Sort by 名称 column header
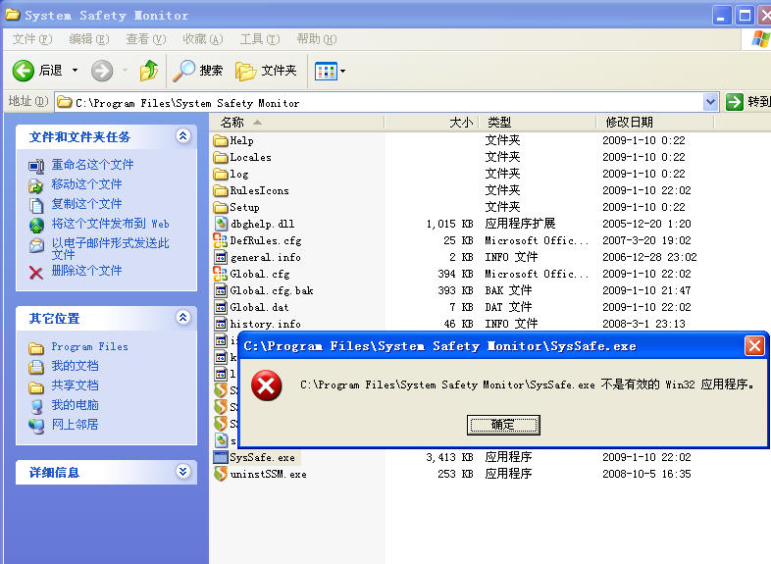Screen dimensions: 771x564 pyautogui.click(x=296, y=122)
